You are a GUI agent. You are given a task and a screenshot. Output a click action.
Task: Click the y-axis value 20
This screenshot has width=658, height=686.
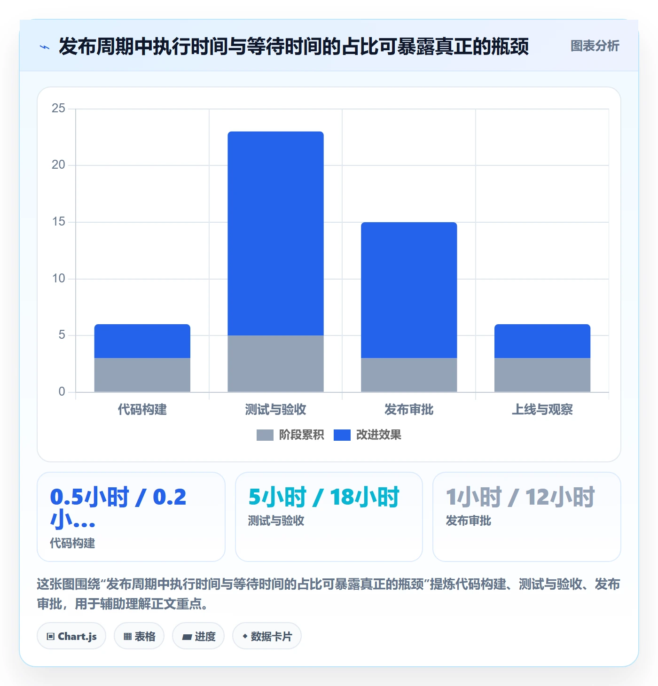click(x=58, y=165)
